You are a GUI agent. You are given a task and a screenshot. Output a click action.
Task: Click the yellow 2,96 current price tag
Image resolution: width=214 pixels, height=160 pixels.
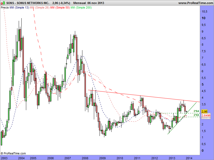[x=204, y=111]
